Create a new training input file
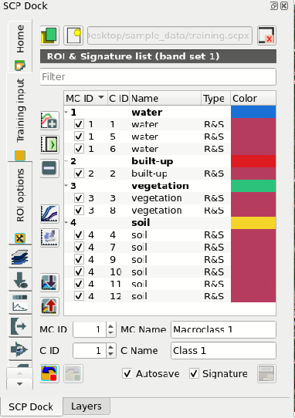This screenshot has height=418, width=295. click(73, 35)
